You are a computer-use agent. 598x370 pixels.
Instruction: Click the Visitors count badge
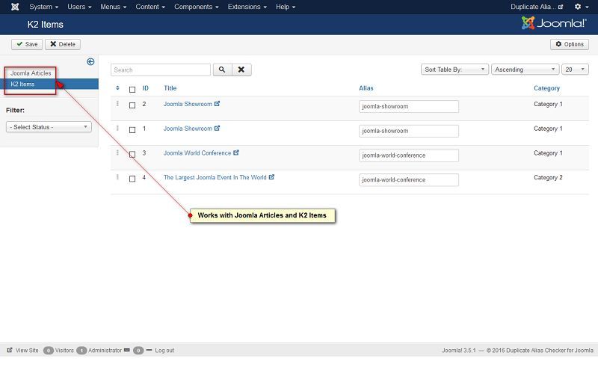[x=49, y=350]
